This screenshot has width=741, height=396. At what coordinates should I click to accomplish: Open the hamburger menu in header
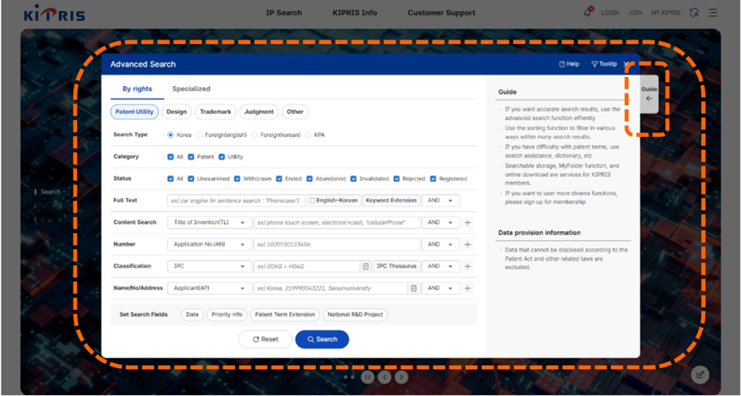click(x=713, y=13)
